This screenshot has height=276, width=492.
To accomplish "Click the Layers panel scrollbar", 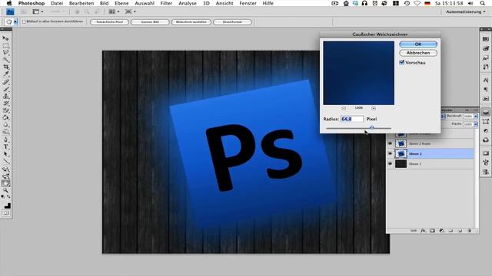I will pos(477,179).
